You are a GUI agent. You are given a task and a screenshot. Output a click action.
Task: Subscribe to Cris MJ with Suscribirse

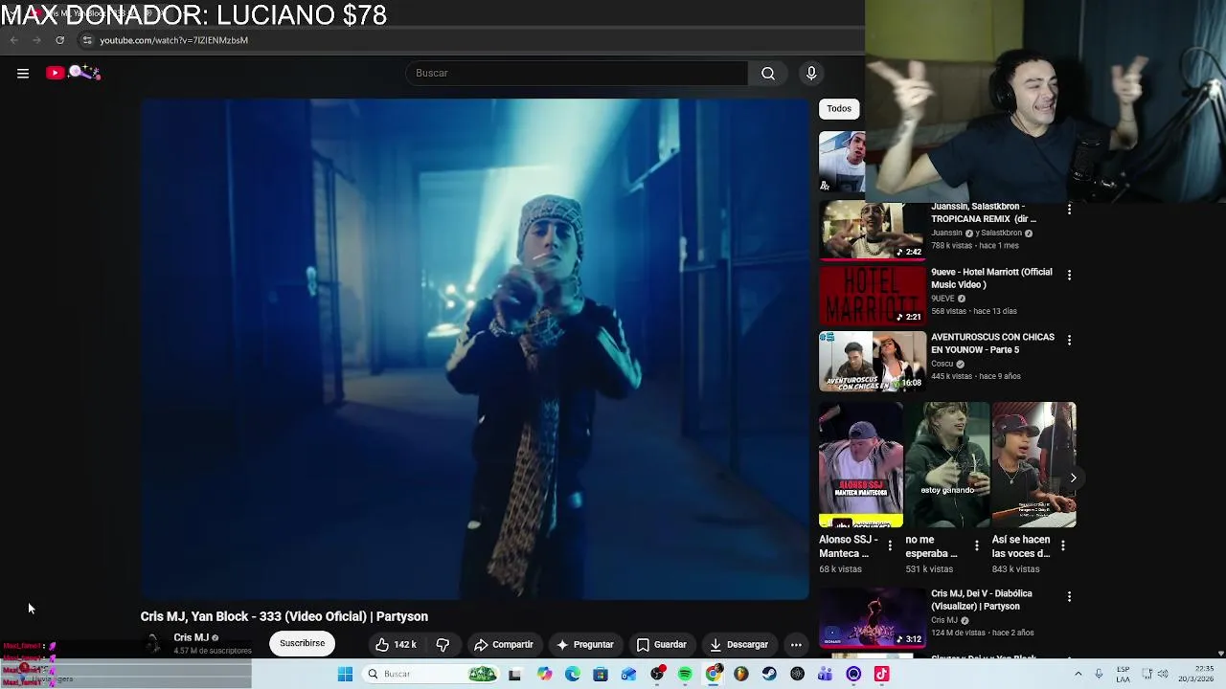pos(302,643)
